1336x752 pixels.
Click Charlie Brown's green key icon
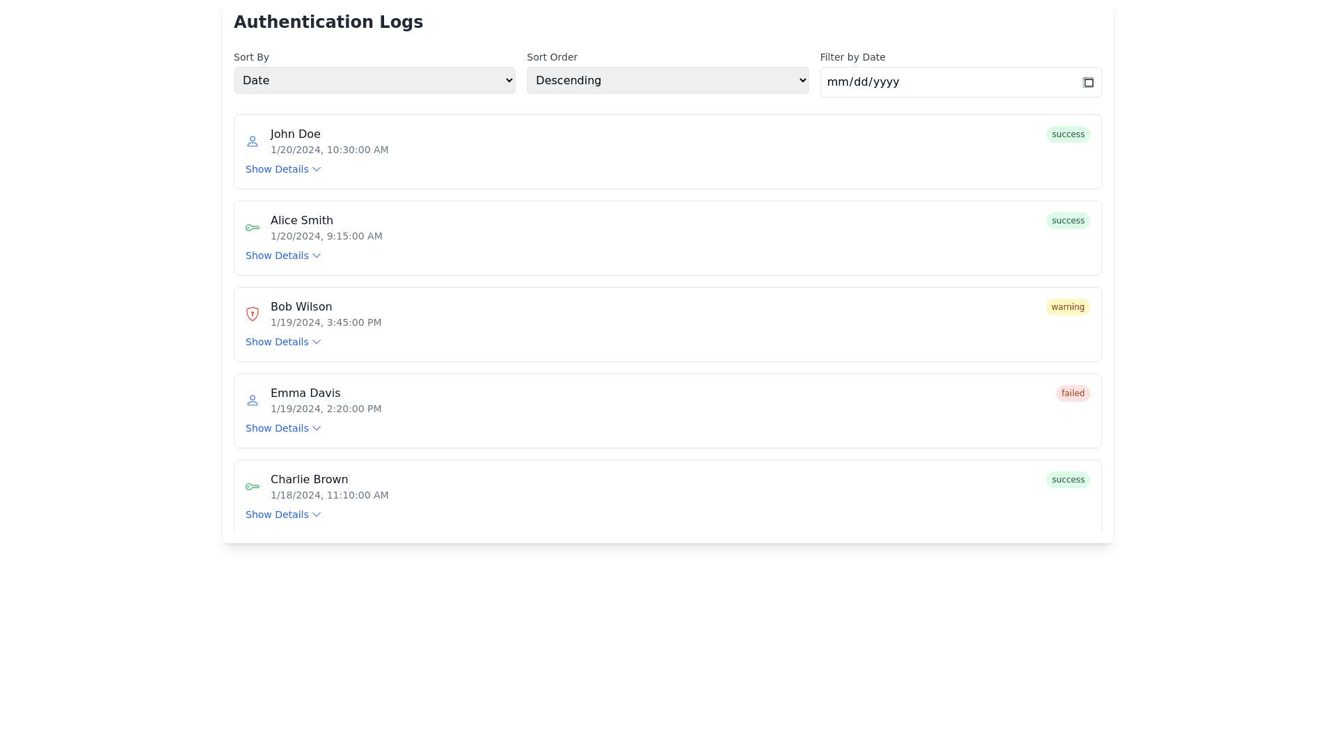pos(253,487)
